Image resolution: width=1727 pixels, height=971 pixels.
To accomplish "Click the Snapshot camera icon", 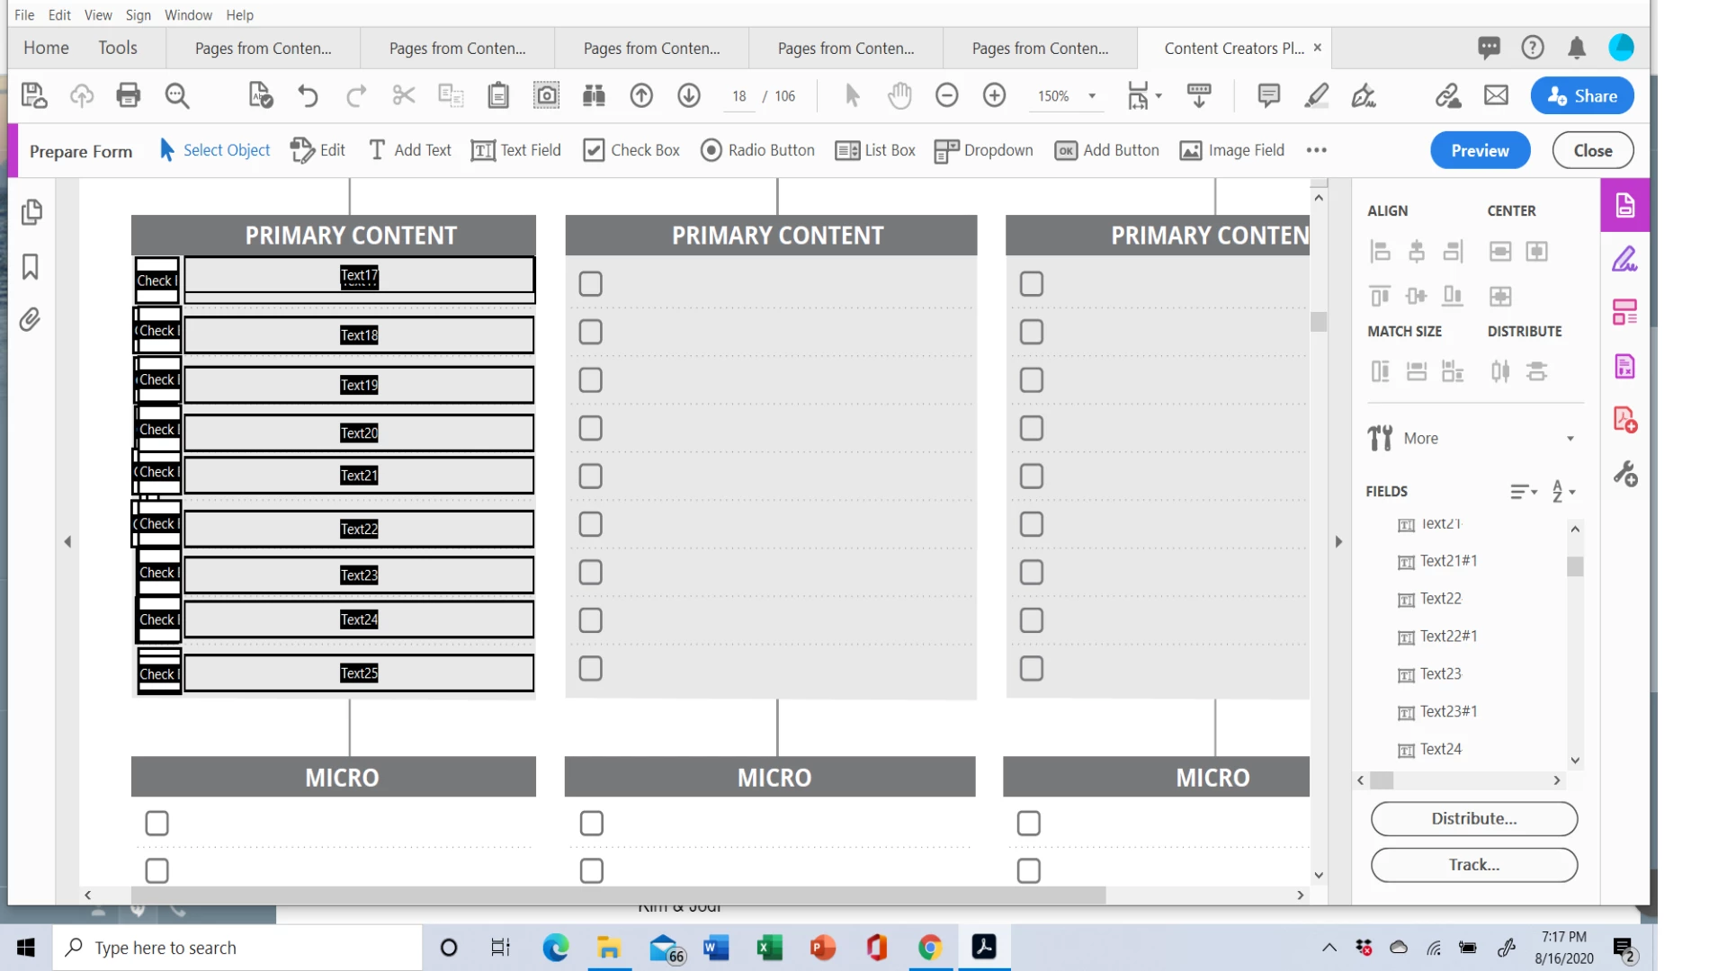I will pyautogui.click(x=546, y=95).
